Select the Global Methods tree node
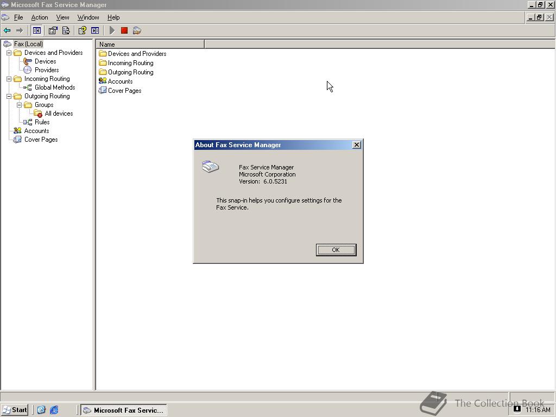556x417 pixels. 55,87
